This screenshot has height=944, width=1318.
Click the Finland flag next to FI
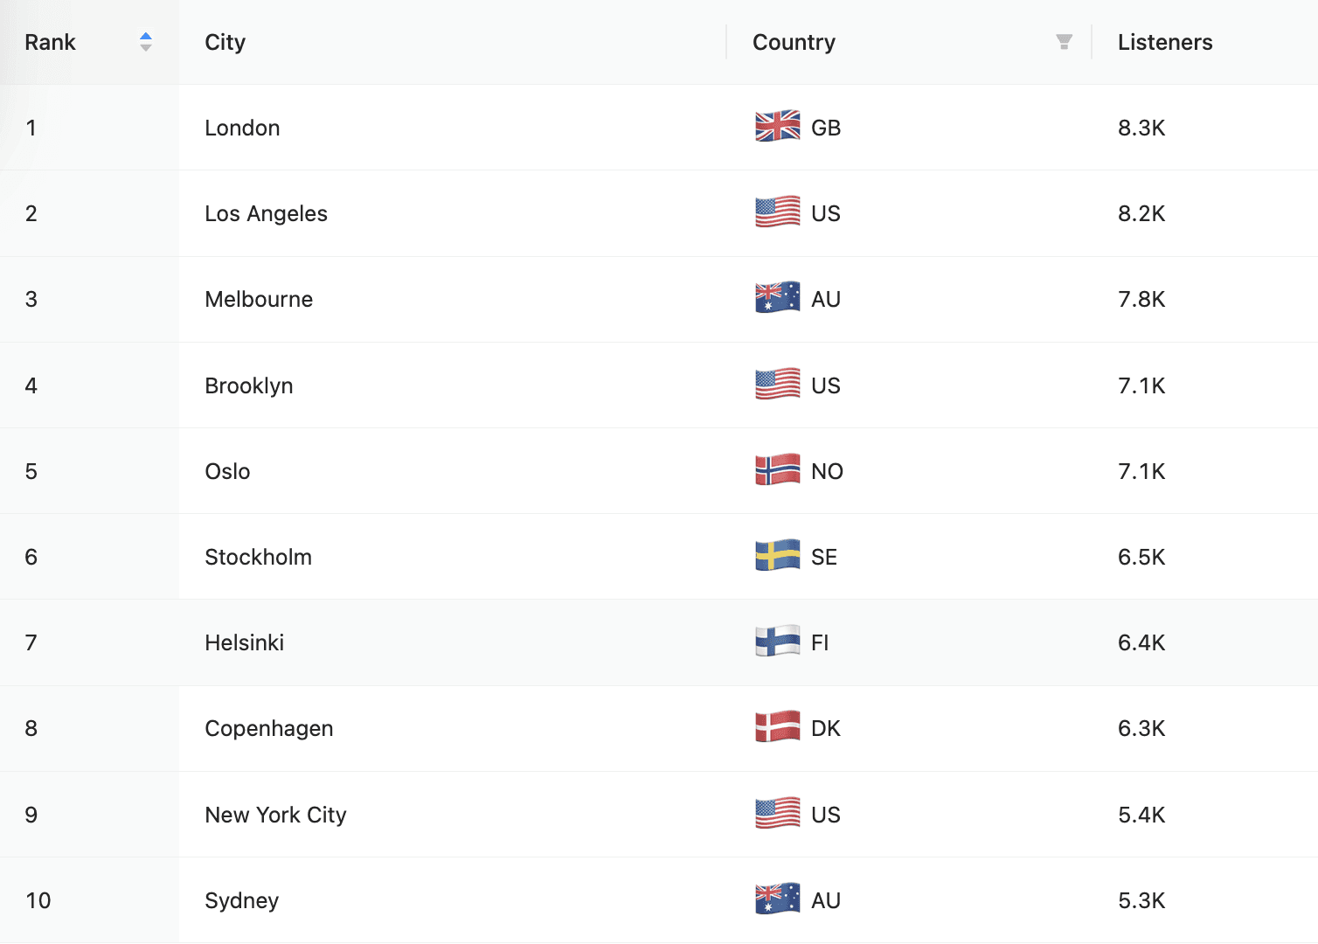point(777,642)
